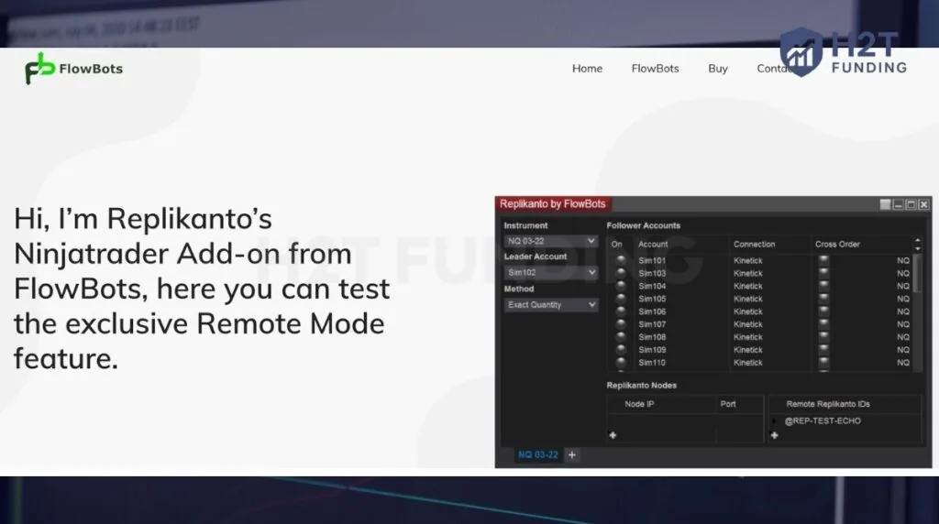Toggle Cross Order checkbox for Sim110
The height and width of the screenshot is (524, 939).
click(824, 363)
